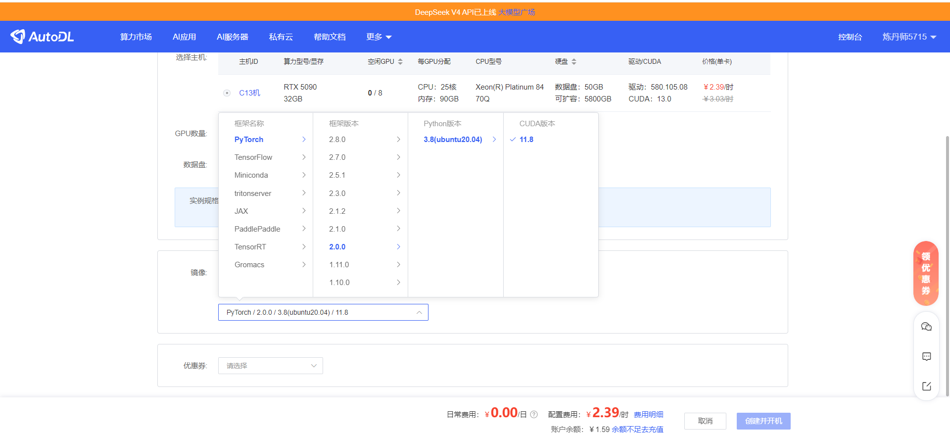The height and width of the screenshot is (434, 950).
Task: Open the 优惠券 select dropdown
Action: click(x=271, y=366)
